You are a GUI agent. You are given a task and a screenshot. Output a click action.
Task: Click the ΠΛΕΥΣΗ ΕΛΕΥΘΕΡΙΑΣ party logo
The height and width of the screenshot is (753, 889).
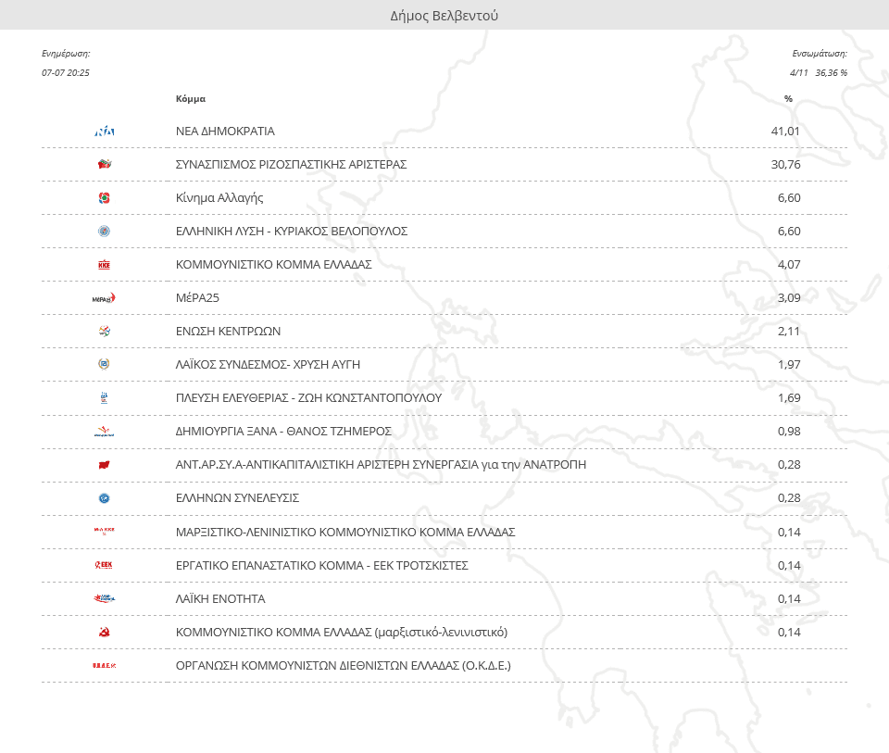point(105,398)
